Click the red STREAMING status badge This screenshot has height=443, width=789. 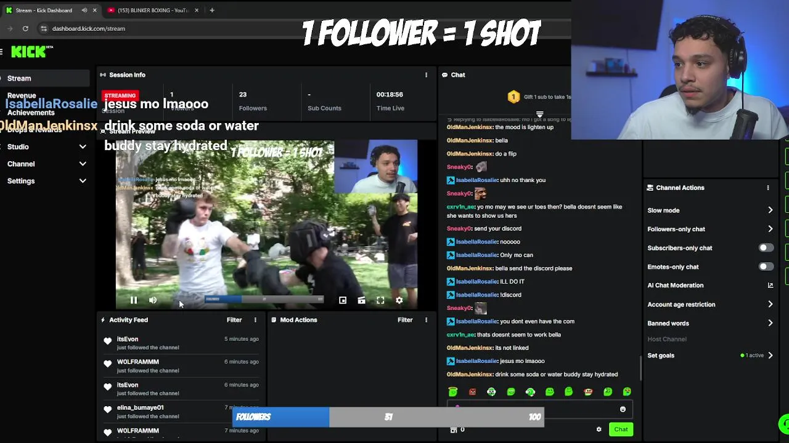tap(120, 95)
